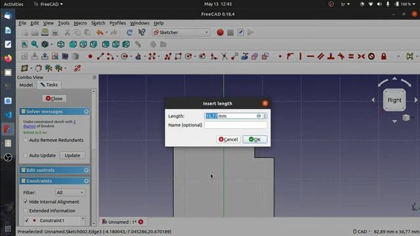Open CAD navigation style dropdown in status bar
The height and width of the screenshot is (236, 420).
361,231
